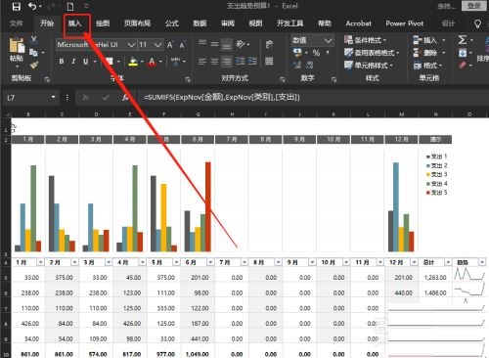The height and width of the screenshot is (358, 489).
Task: Change text orientation with angled icon
Action: [241, 44]
